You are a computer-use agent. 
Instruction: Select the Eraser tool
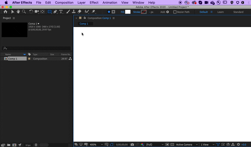(x=80, y=12)
